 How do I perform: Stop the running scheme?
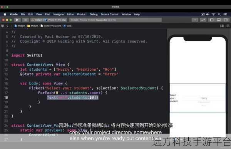25,20
